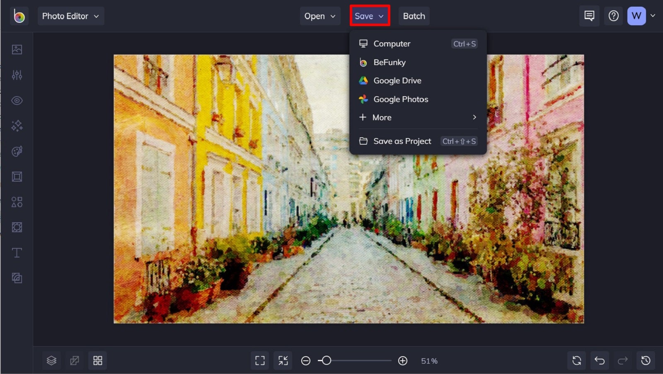This screenshot has width=663, height=374.
Task: Open the Graphics shapes panel
Action: 17,202
